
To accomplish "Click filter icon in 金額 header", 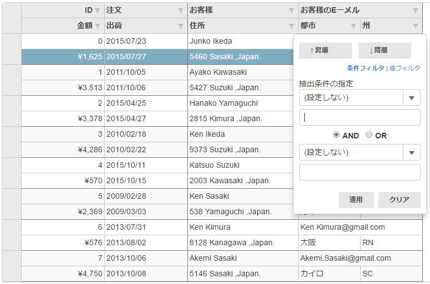I will coord(98,26).
